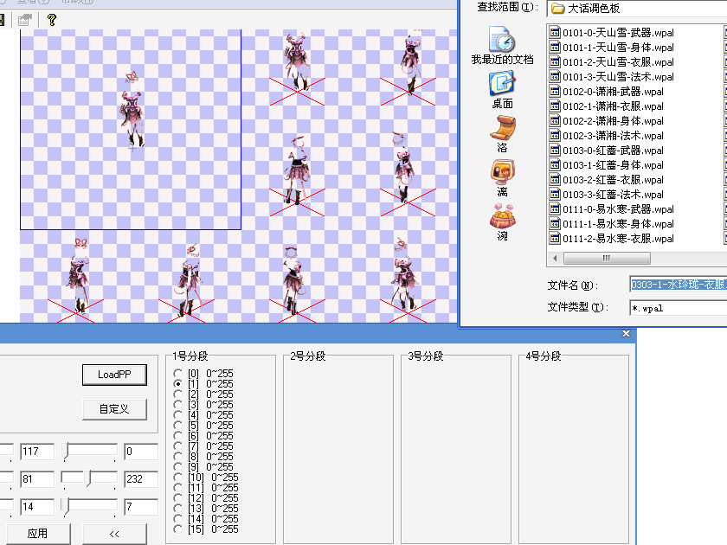727x545 pixels.
Task: Adjust the slider between the 81 and 232 fields
Action: (89, 478)
